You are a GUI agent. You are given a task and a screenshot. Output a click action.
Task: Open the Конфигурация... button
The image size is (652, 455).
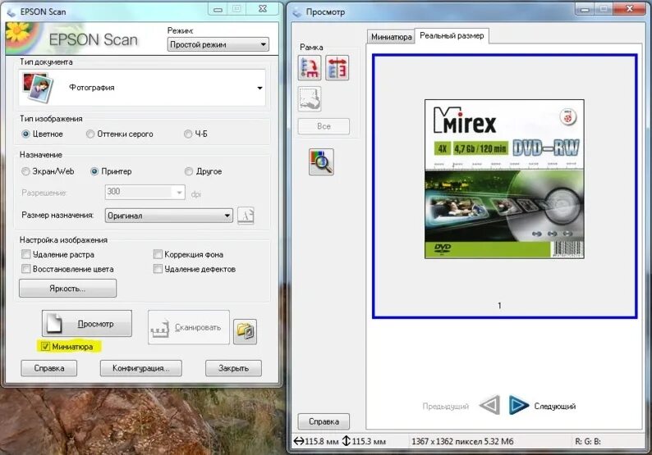[x=141, y=368]
